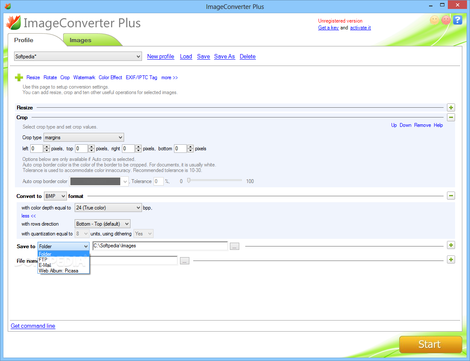470x361 pixels.
Task: Click the Save profile link
Action: click(x=203, y=56)
